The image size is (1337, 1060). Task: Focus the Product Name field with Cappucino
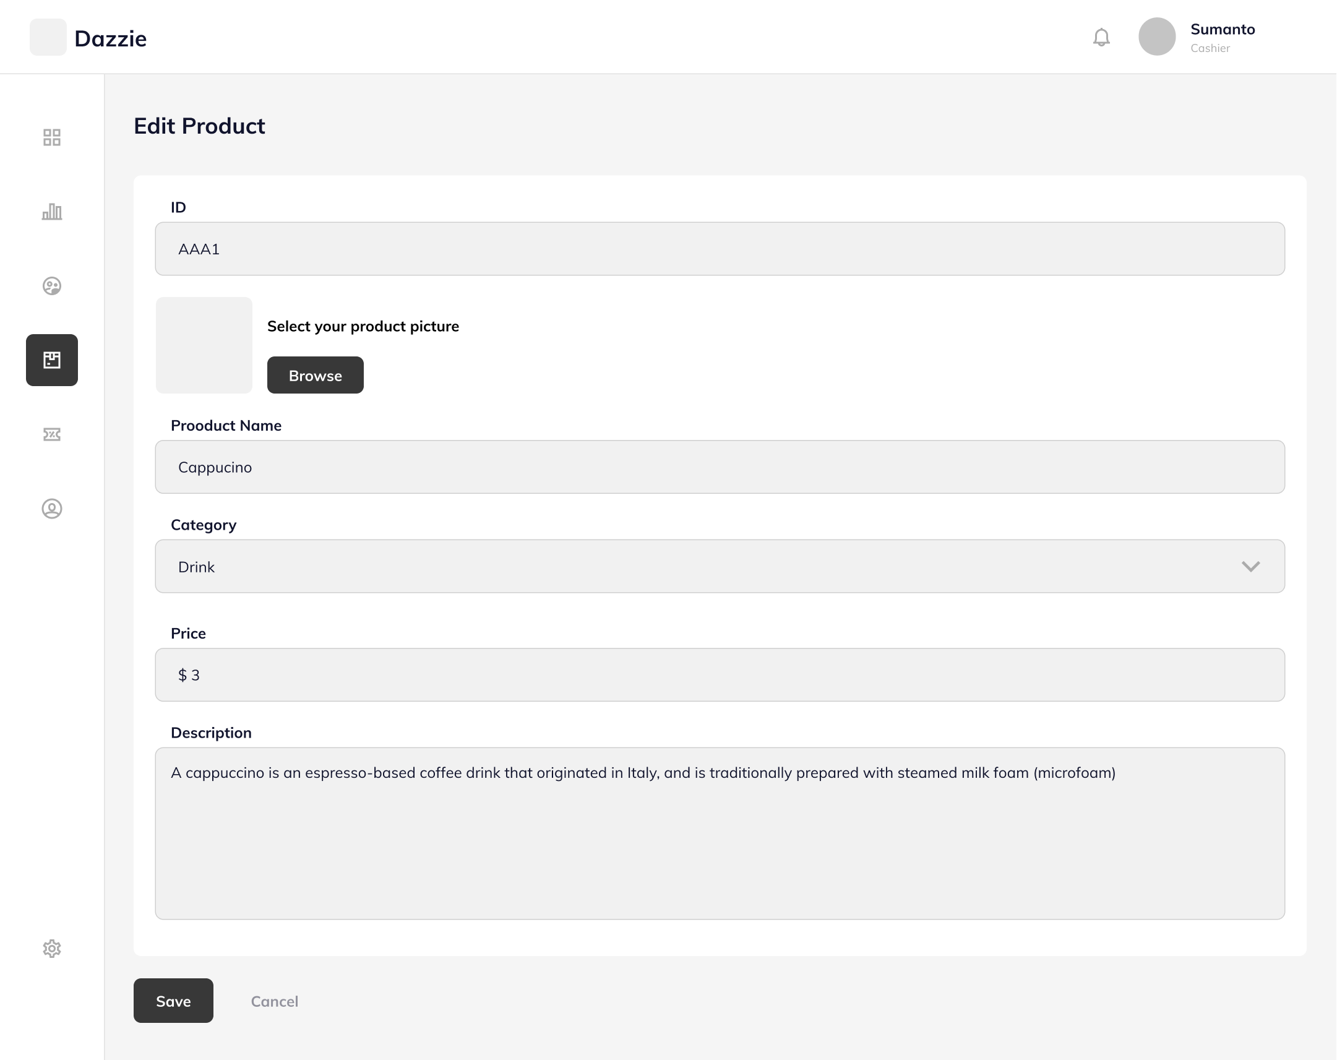click(x=720, y=467)
